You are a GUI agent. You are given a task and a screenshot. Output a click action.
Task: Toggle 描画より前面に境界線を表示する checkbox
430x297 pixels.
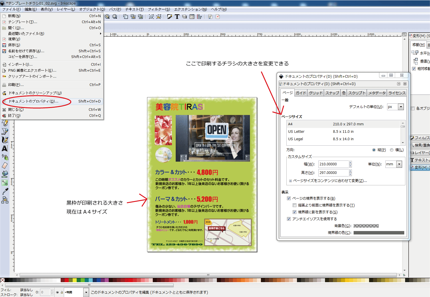point(294,205)
